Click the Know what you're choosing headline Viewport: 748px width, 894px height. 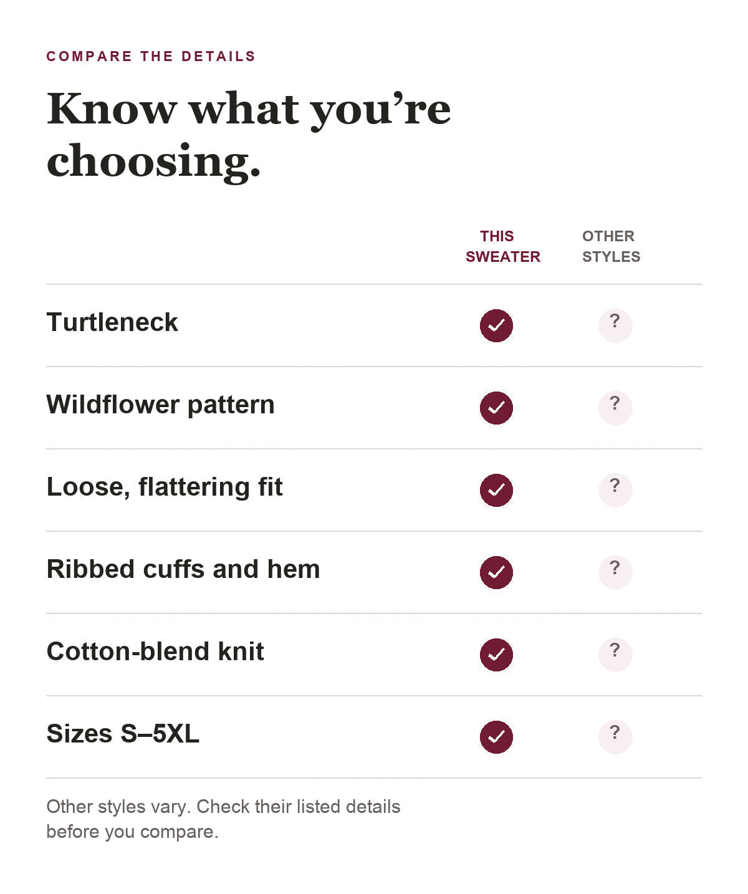(x=249, y=134)
